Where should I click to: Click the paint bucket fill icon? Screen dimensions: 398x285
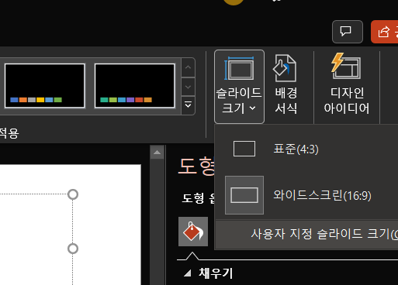click(193, 232)
